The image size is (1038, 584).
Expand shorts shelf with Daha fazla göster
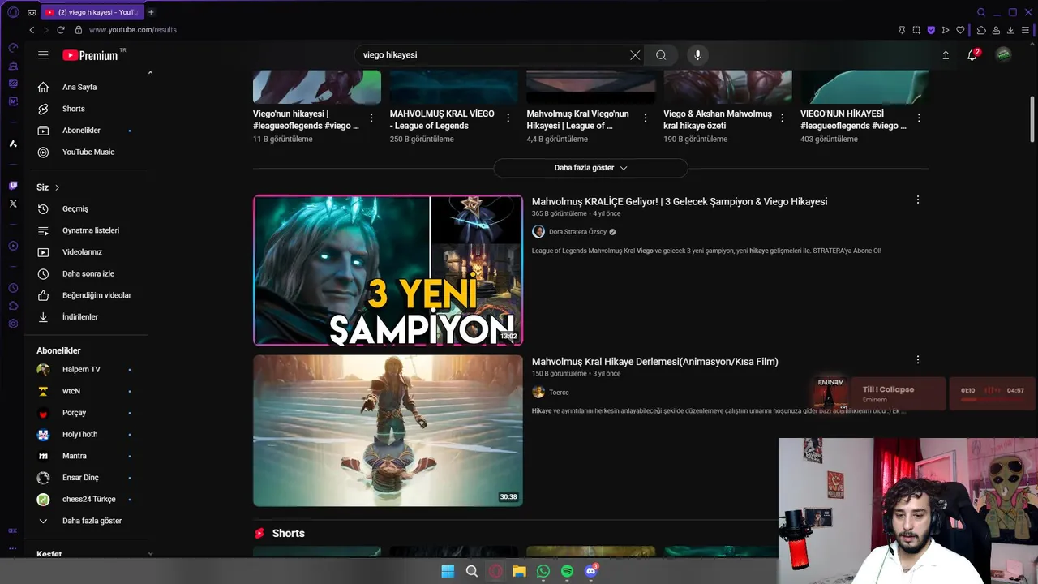[590, 168]
